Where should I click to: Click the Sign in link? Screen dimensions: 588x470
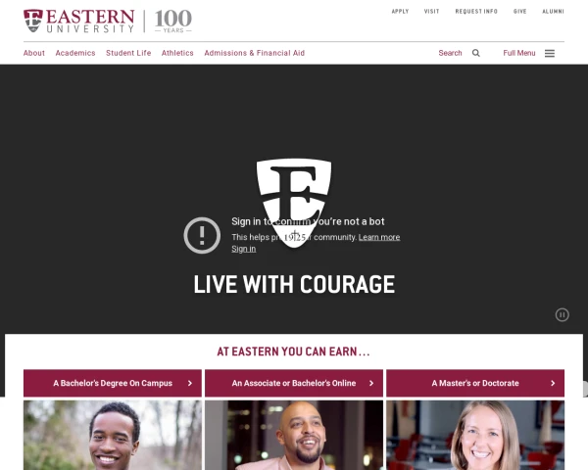(x=243, y=249)
